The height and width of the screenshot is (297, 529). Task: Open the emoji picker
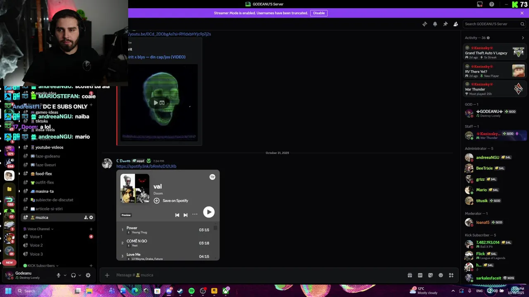[441, 275]
